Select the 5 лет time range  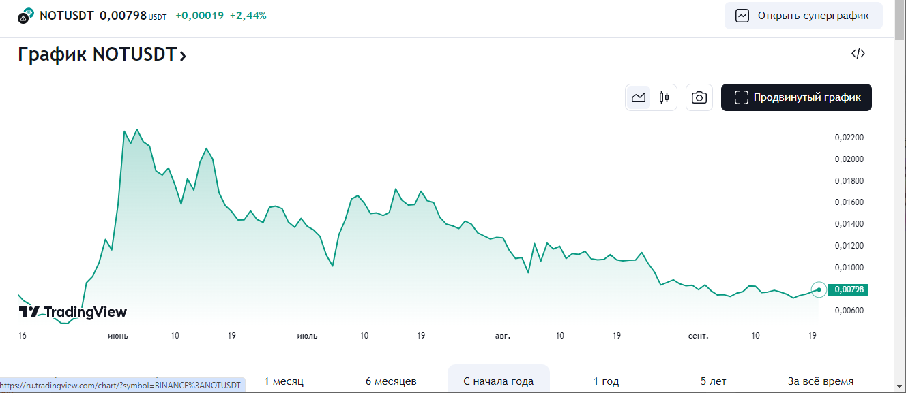click(713, 381)
